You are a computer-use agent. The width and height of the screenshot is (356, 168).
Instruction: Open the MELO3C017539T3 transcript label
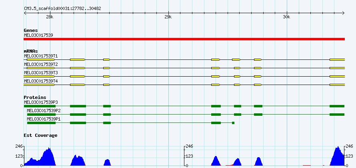tap(41, 73)
